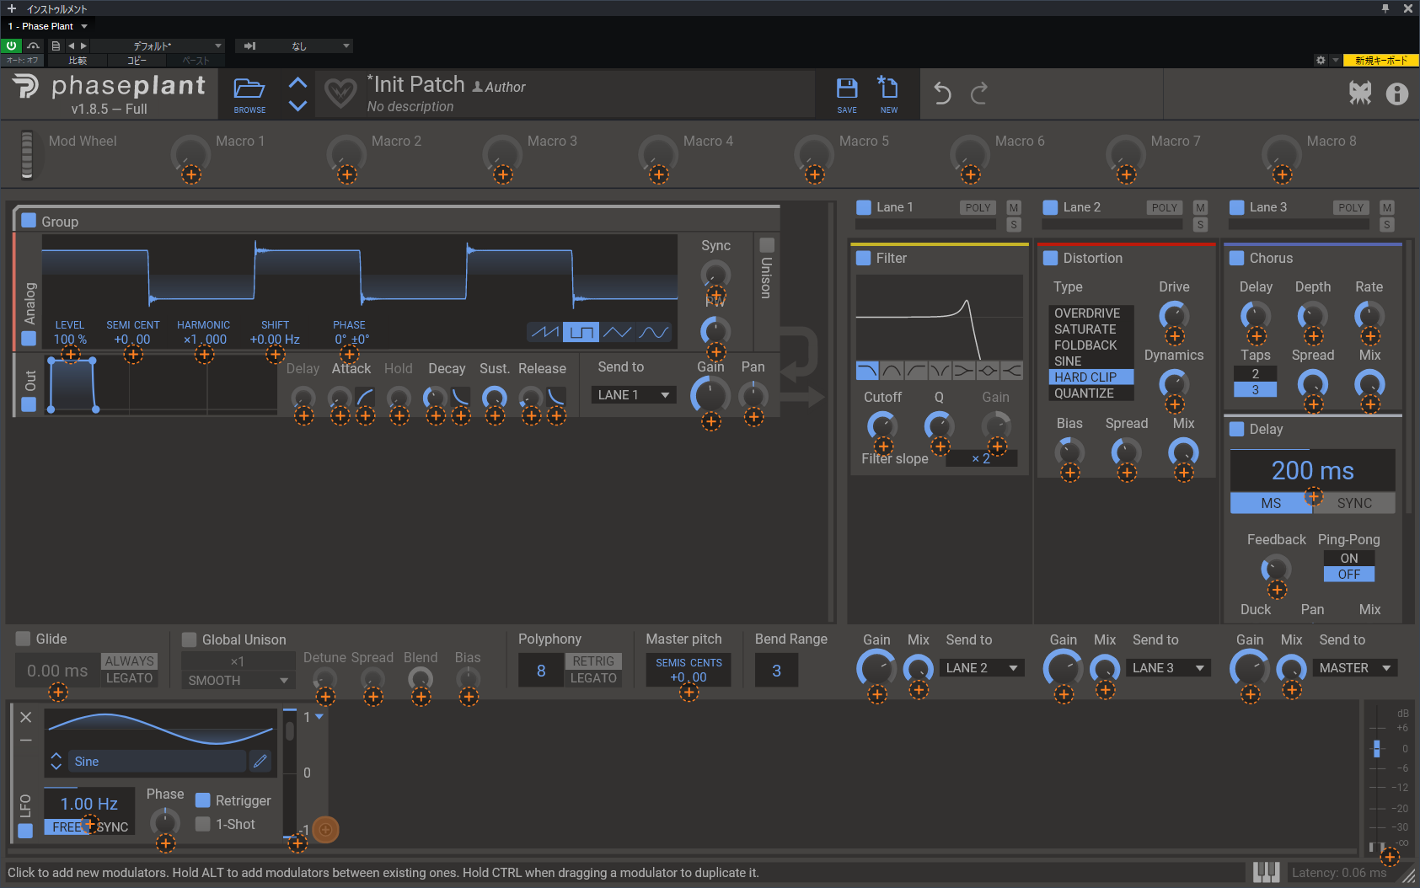
Task: Adjust the Mod Wheel slider
Action: click(27, 155)
